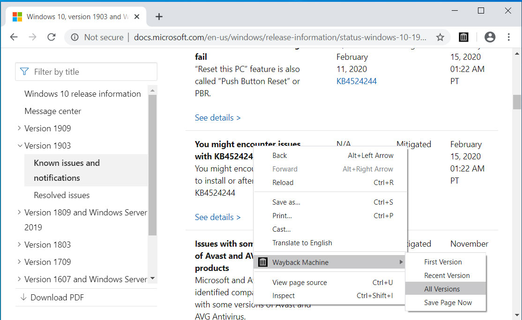The image size is (522, 320).
Task: Expand the Version 1909 tree node
Action: (x=19, y=128)
